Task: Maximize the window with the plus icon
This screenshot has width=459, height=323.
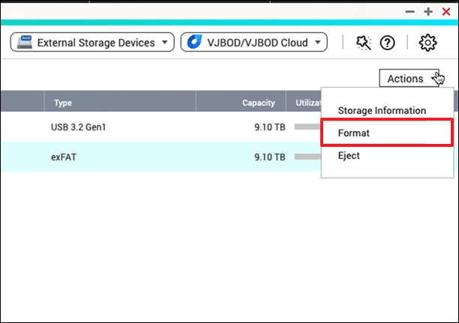Action: pos(428,11)
